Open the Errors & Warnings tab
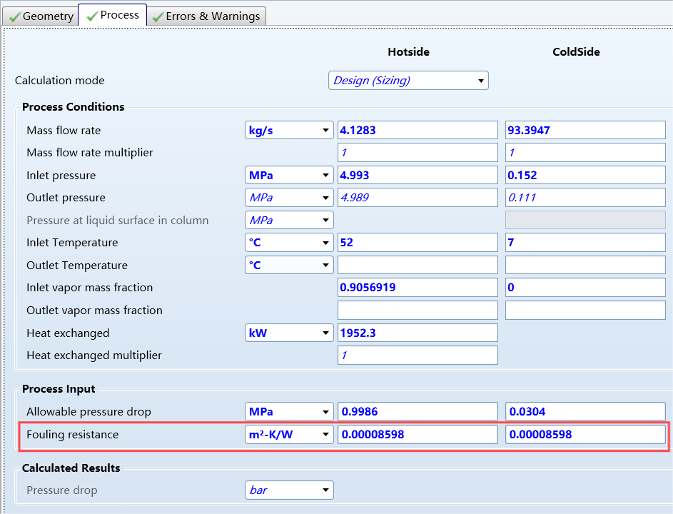Screen dimensions: 673x514 tap(206, 16)
